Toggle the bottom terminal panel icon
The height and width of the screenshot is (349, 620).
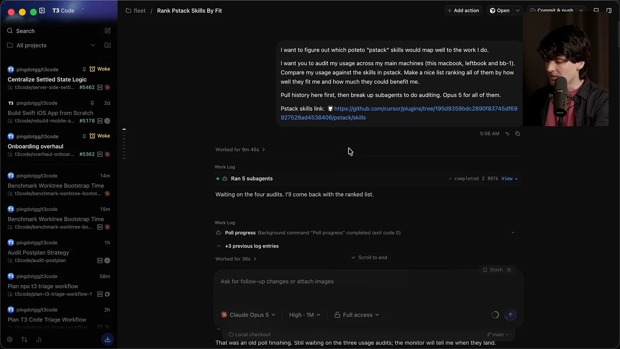tap(596, 10)
